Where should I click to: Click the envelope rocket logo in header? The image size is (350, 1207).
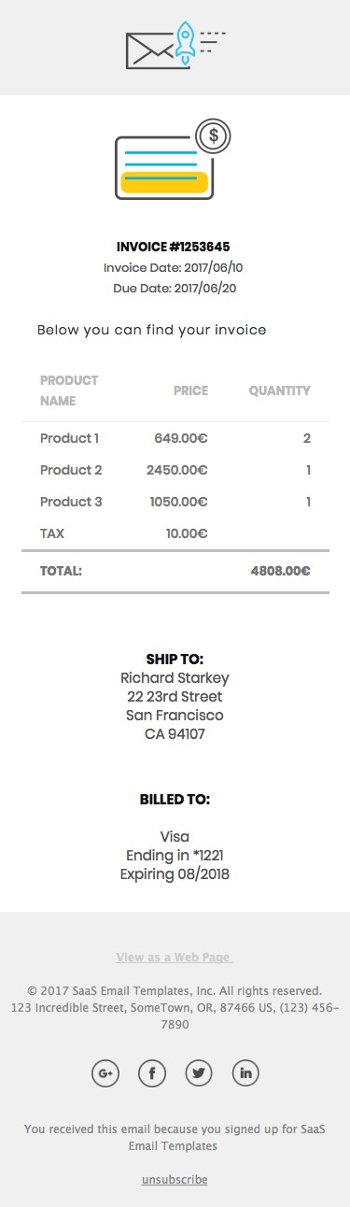coord(175,47)
